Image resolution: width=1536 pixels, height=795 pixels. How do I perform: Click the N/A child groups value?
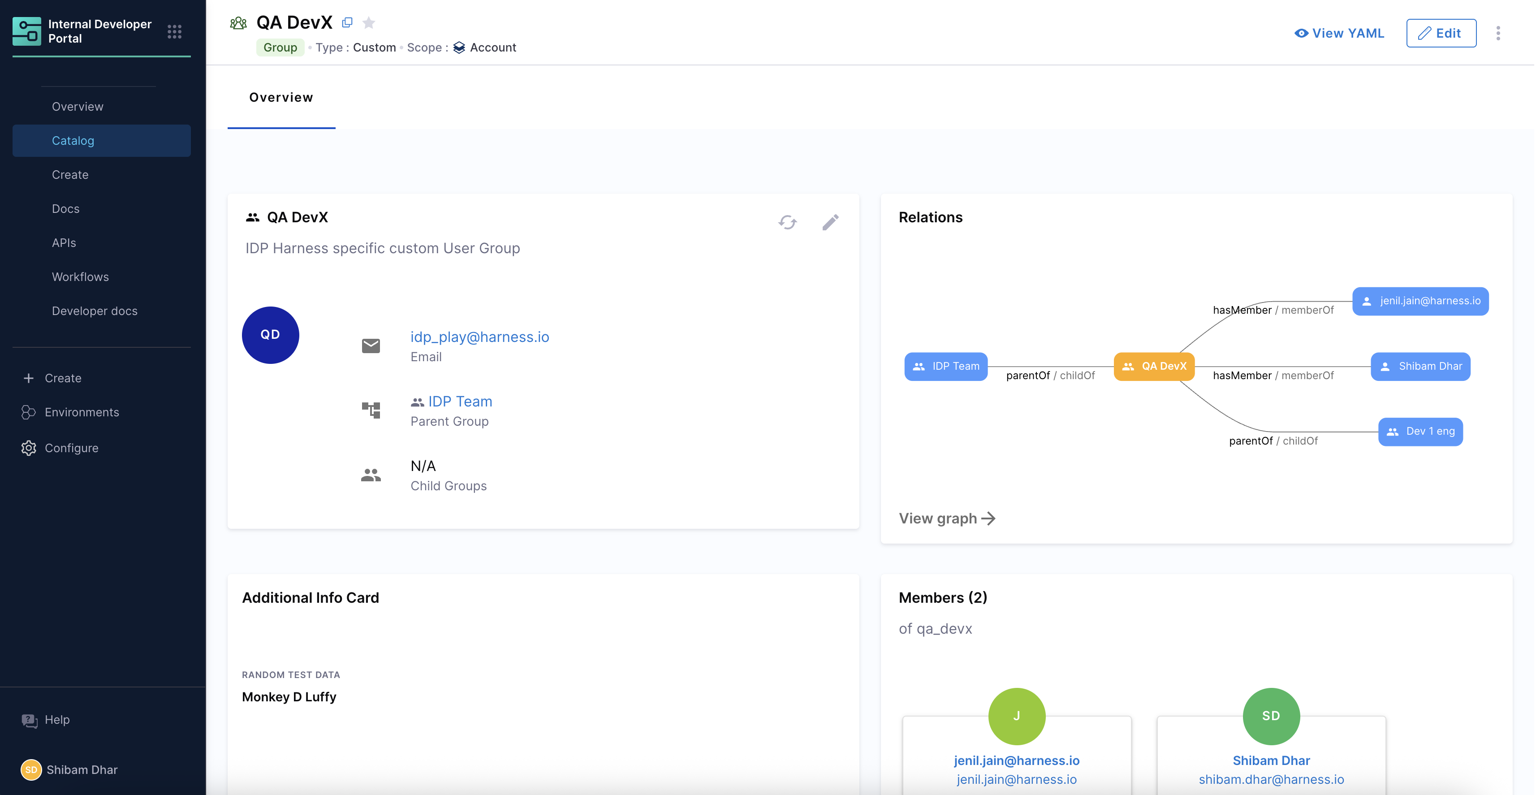click(x=423, y=466)
